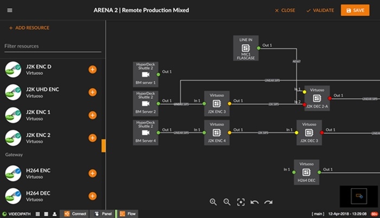The height and width of the screenshot is (218, 380).
Task: Click J2K ENC 4 green In 1 port
Action: click(204, 133)
